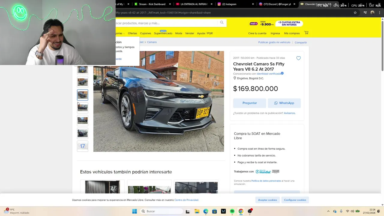The image size is (384, 216).
Task: Open Microsoft Store from taskbar
Action: coord(214,211)
